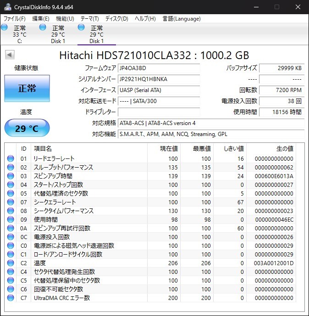Click the status orb for リードエラーレート row
This screenshot has height=316, width=309.
pos(11,159)
